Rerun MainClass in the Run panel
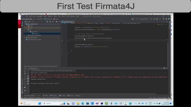This screenshot has width=191, height=107. (25, 71)
